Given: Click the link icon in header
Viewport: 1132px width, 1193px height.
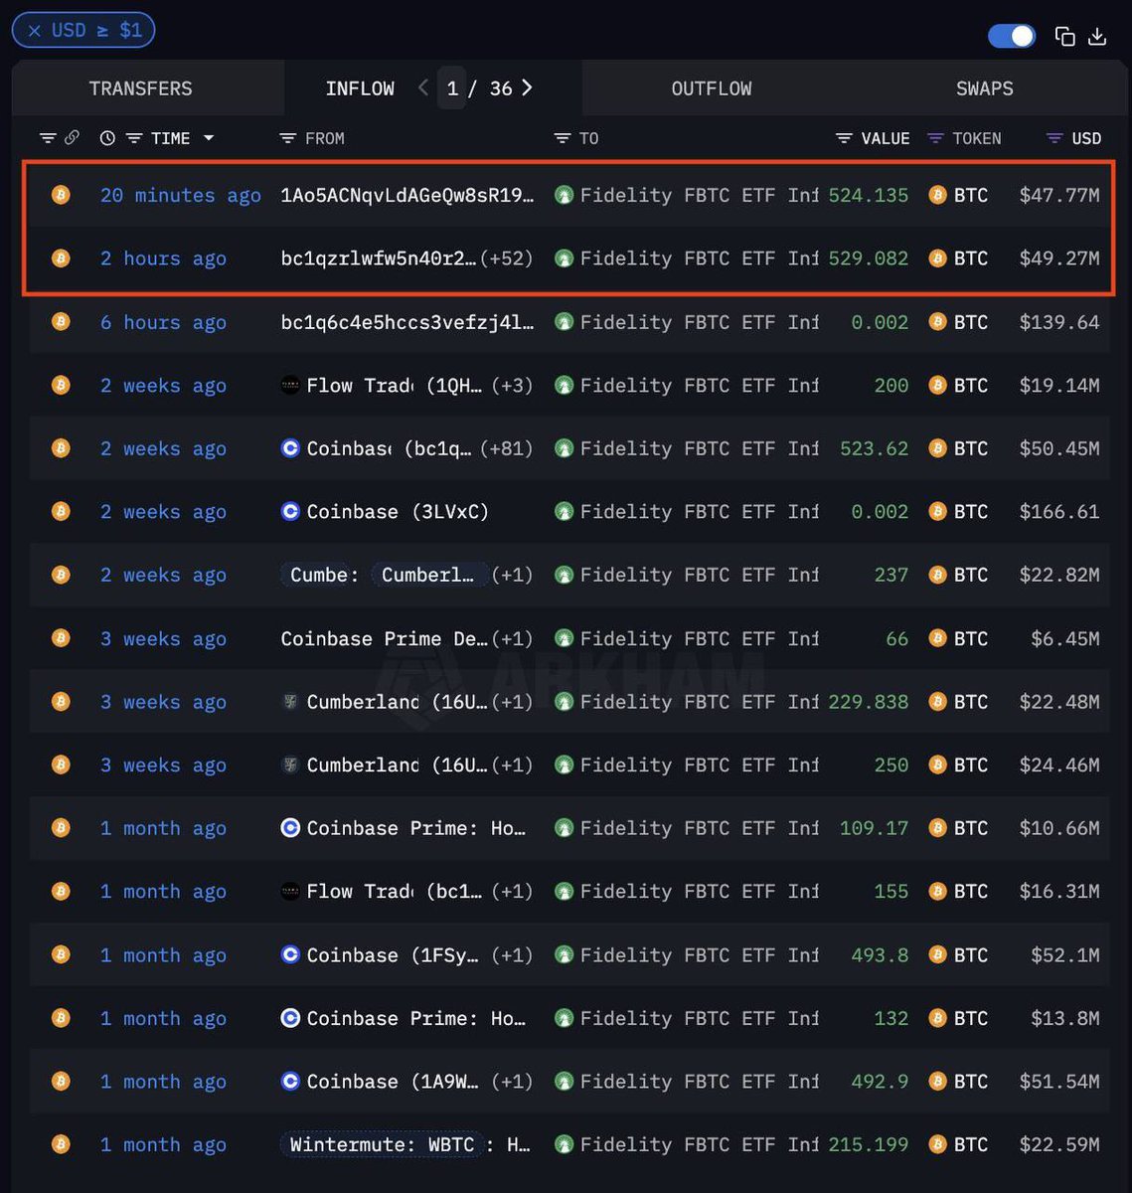Looking at the screenshot, I should [x=72, y=138].
